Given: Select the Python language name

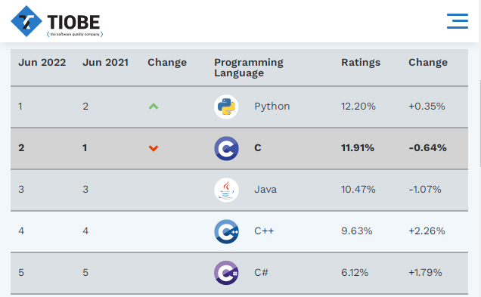Looking at the screenshot, I should 272,107.
